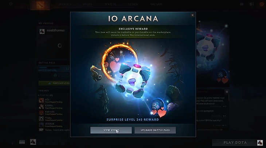Switch to the Watch tab
This screenshot has height=148, width=266.
pyautogui.click(x=110, y=4)
